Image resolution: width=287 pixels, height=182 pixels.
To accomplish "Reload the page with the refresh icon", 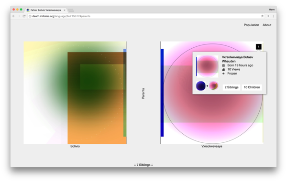I will click(24, 16).
